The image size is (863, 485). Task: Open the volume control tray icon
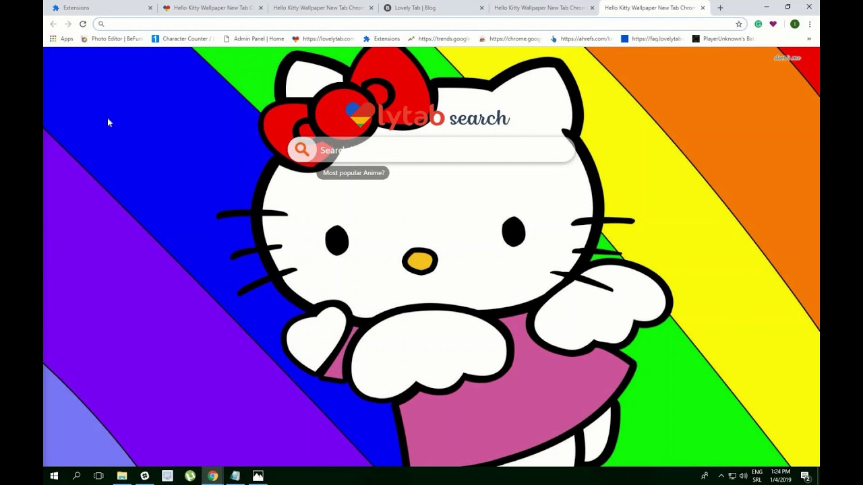[743, 476]
